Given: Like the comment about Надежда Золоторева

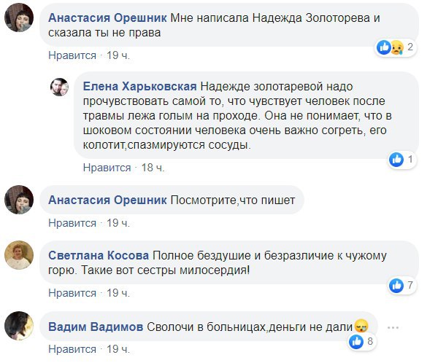Looking at the screenshot, I should coord(72,55).
